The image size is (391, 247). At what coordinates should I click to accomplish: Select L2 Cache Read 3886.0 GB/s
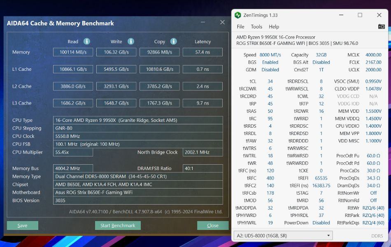coord(73,86)
